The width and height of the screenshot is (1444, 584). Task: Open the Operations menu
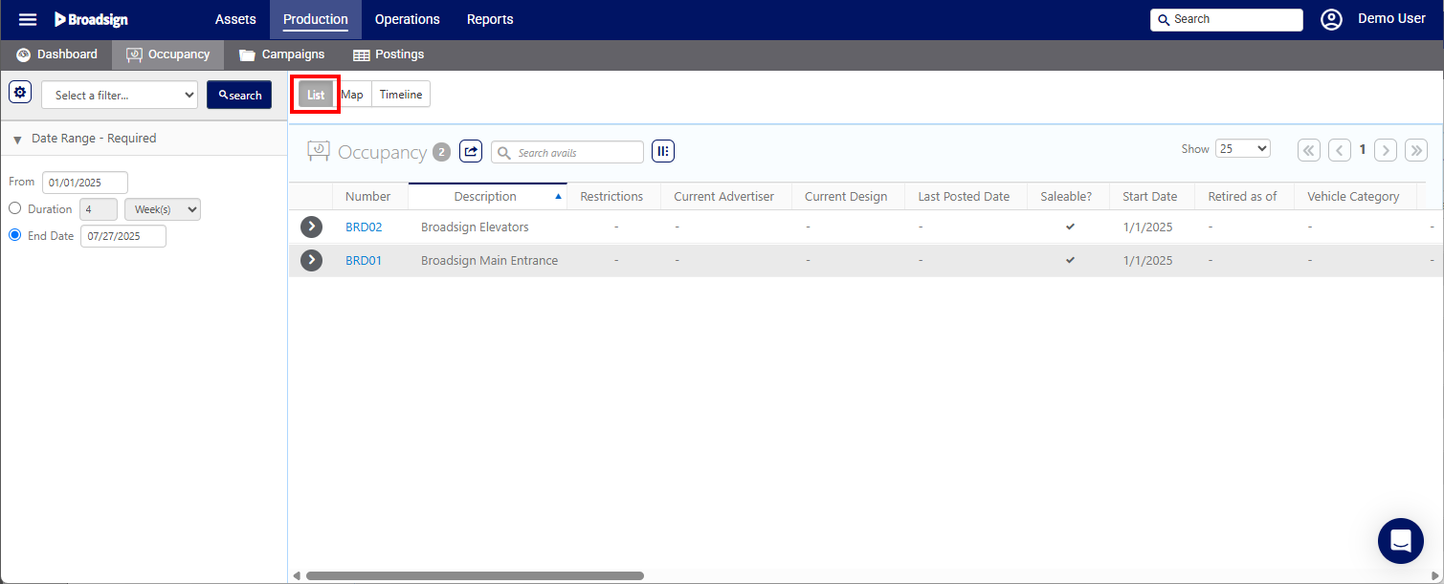[408, 19]
